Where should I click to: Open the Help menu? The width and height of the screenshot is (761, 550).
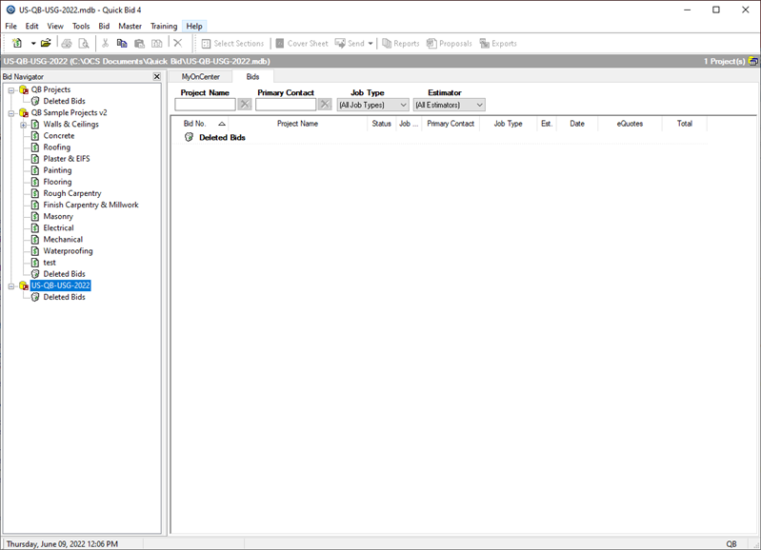tap(194, 27)
